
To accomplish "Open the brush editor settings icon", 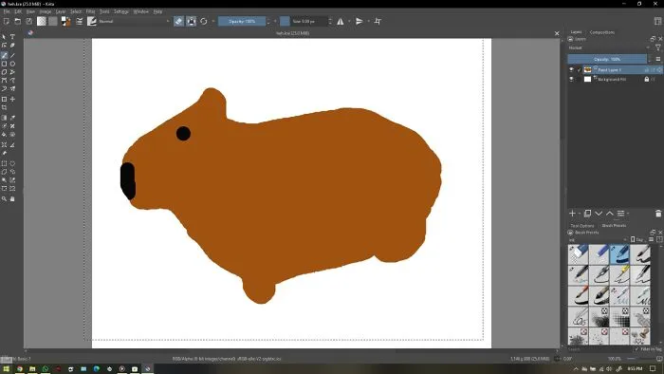I will tap(80, 21).
